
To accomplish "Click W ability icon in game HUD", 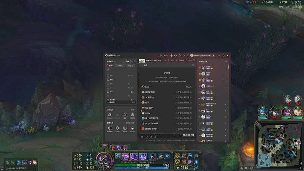I will [x=134, y=157].
